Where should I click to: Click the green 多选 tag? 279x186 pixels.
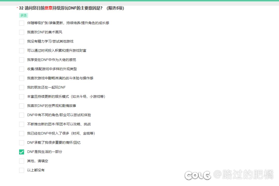24,16
